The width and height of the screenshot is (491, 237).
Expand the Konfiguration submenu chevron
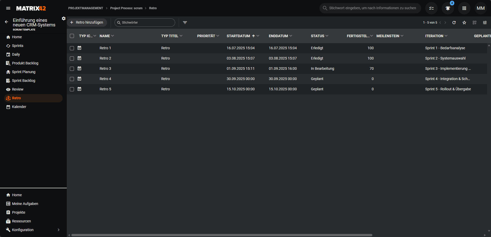[x=59, y=230]
